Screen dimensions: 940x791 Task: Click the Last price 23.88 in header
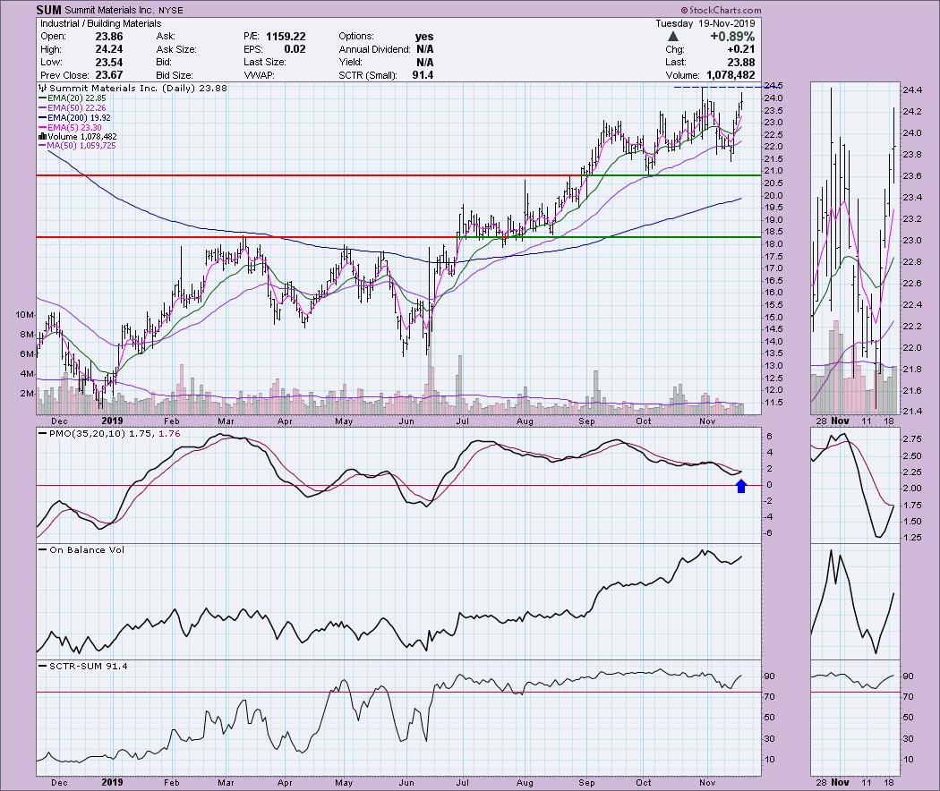tap(741, 63)
